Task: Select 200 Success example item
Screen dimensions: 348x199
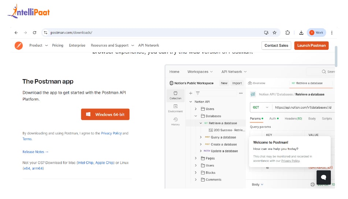Action: pyautogui.click(x=227, y=130)
